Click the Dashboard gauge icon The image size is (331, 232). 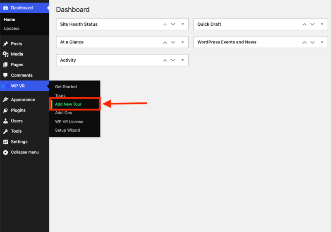point(5,8)
